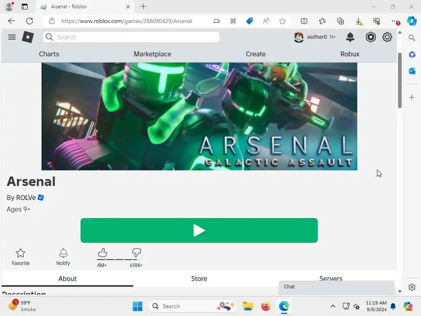Open Browser essentials heart icon
The width and height of the screenshot is (421, 316).
click(377, 21)
